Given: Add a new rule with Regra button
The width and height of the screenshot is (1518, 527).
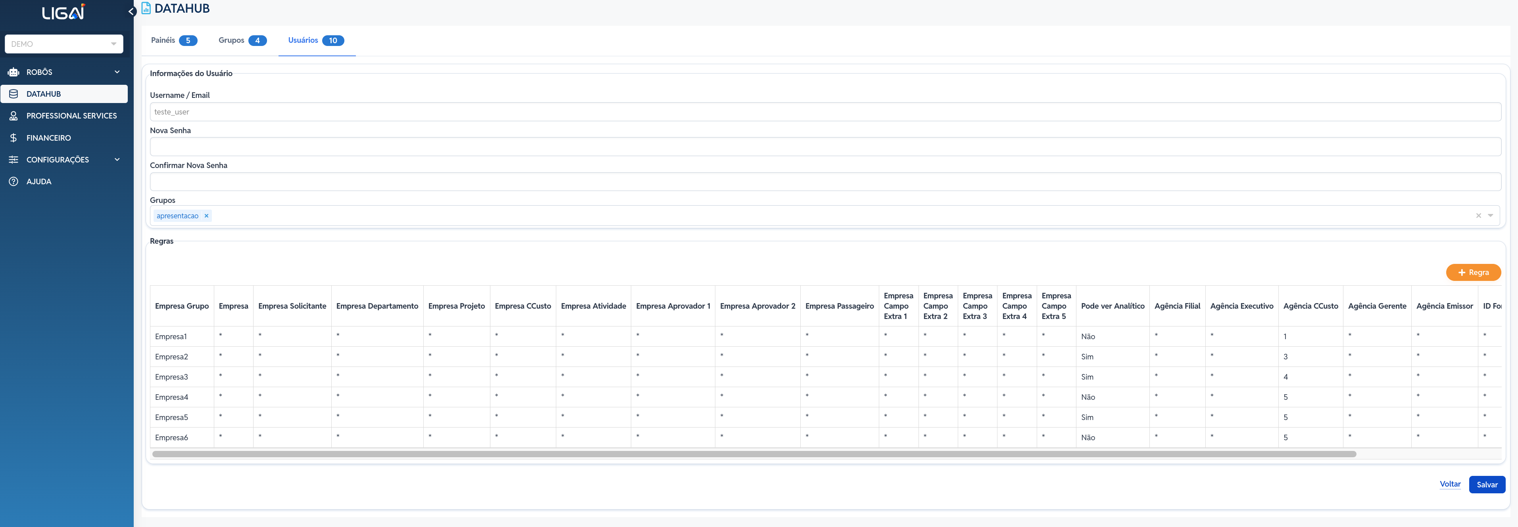Looking at the screenshot, I should point(1473,273).
